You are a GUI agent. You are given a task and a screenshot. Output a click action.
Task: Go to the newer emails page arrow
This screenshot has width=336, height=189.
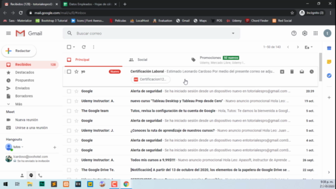point(288,47)
